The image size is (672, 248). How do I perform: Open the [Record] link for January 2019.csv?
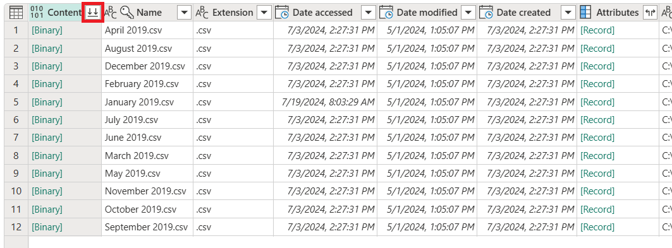pos(597,102)
